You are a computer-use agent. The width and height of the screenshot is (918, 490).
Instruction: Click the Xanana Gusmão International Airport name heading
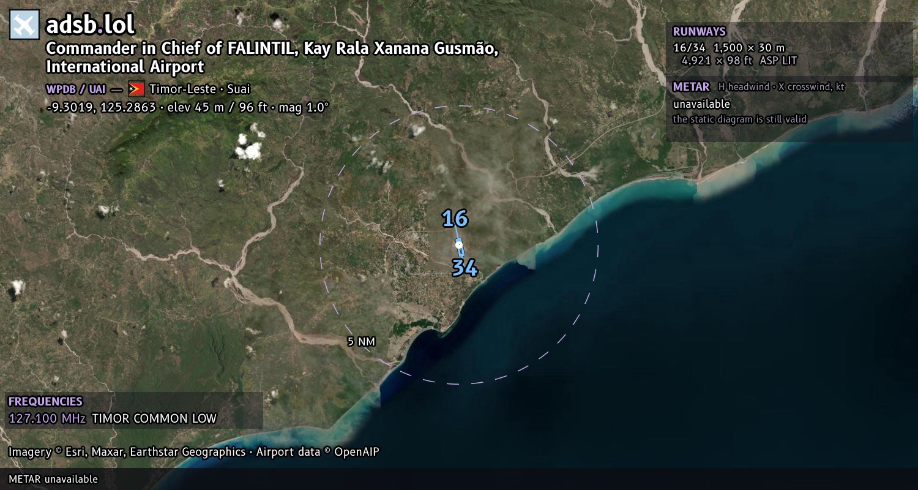point(272,57)
